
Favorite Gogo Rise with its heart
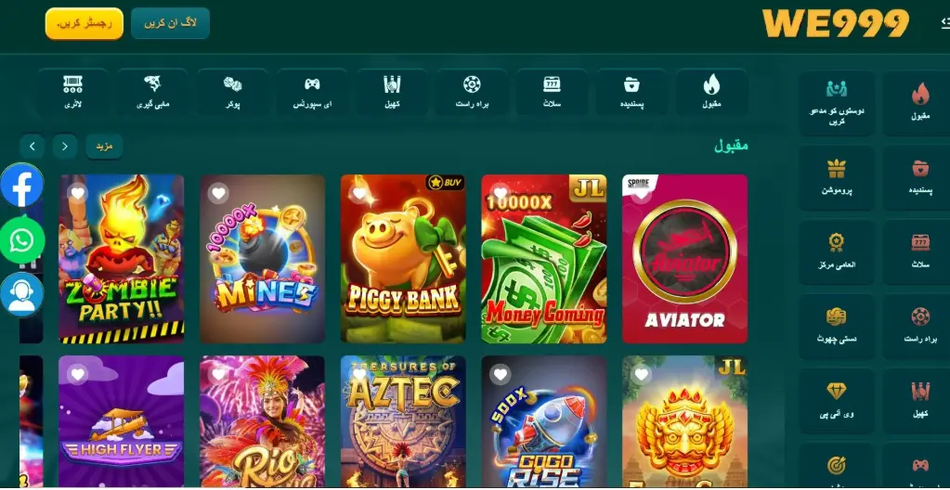tap(501, 374)
